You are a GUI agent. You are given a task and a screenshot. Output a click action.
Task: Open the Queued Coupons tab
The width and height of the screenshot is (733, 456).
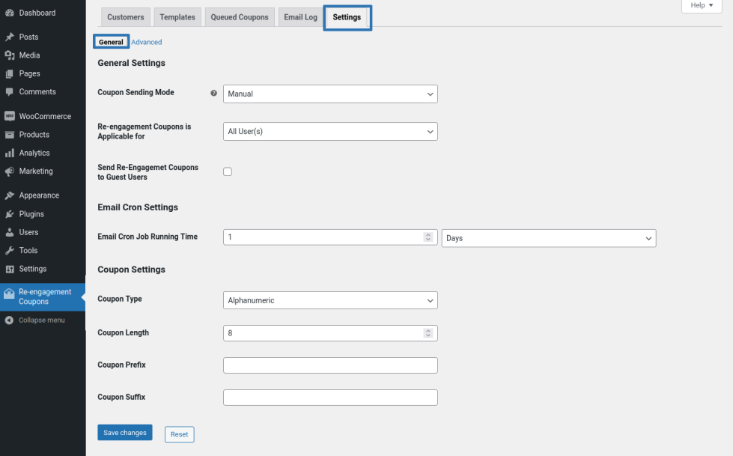coord(239,17)
